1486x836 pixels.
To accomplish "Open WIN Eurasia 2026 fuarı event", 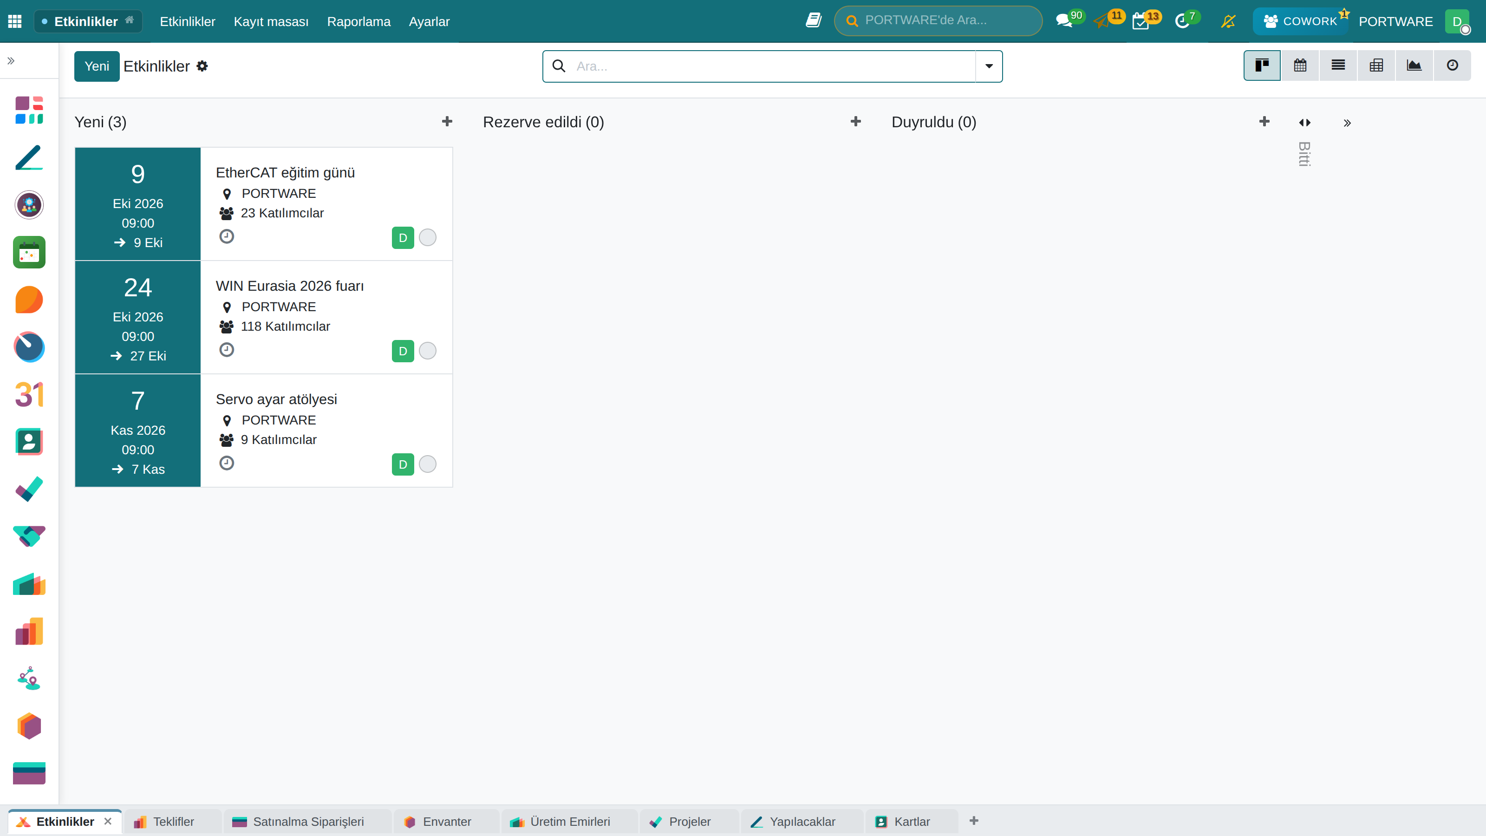I will point(264,317).
